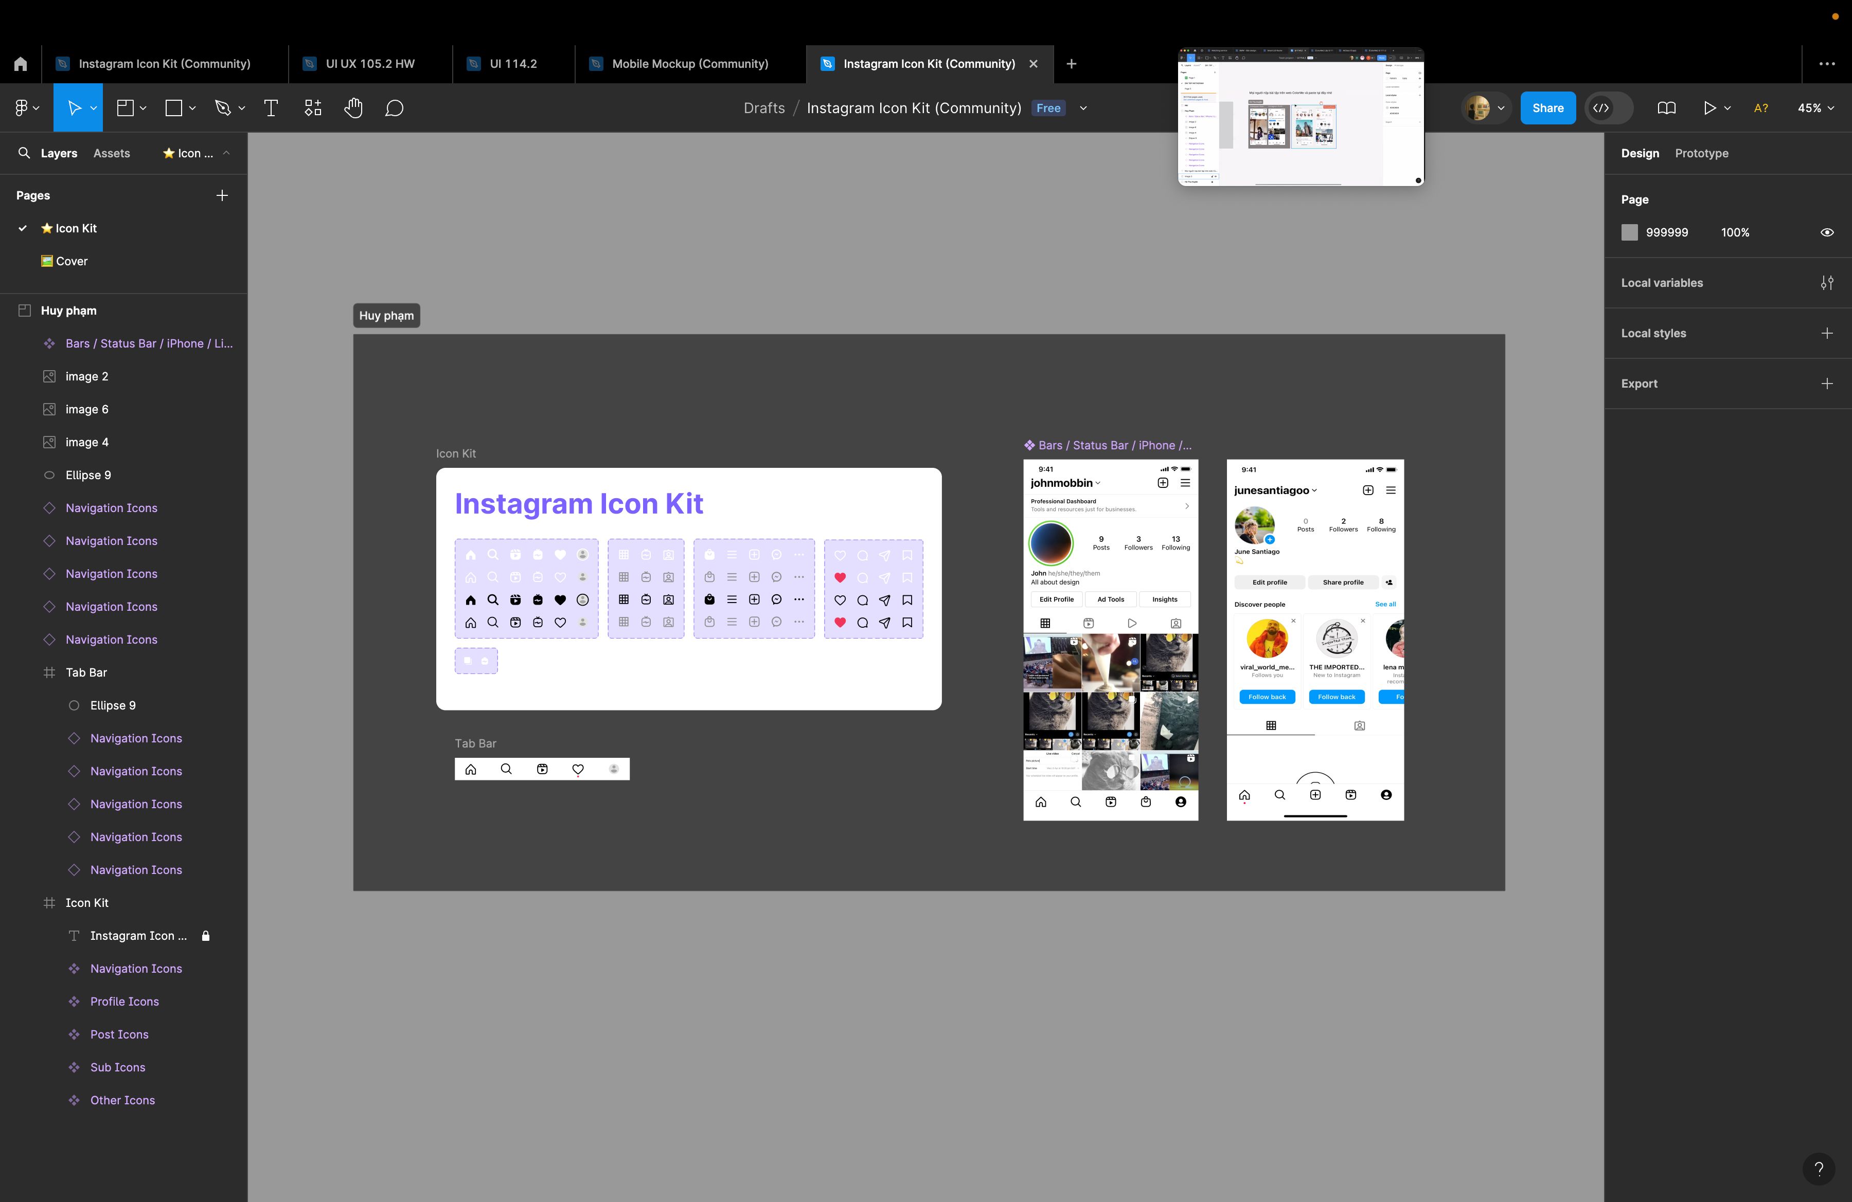Open the Figma main menu icon

(21, 108)
